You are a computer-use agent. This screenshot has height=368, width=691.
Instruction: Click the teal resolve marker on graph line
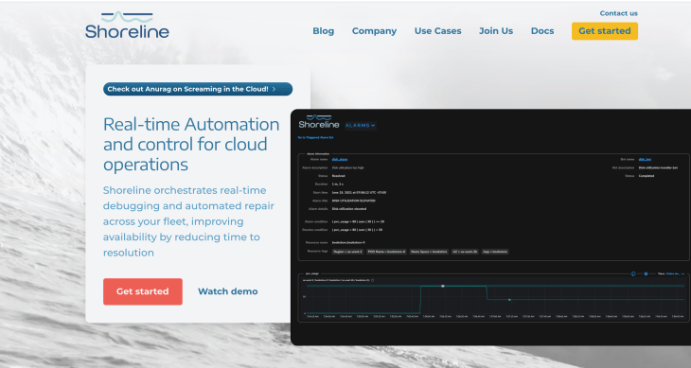pos(509,300)
